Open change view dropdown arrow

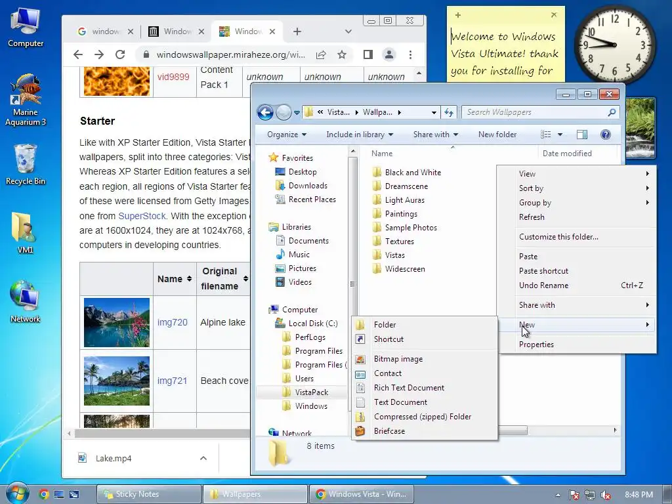click(560, 135)
